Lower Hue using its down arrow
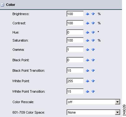 click(93, 32)
